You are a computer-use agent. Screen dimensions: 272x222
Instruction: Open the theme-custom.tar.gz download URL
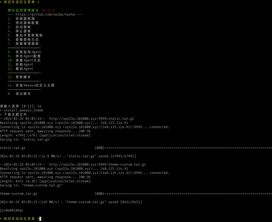[97, 165]
